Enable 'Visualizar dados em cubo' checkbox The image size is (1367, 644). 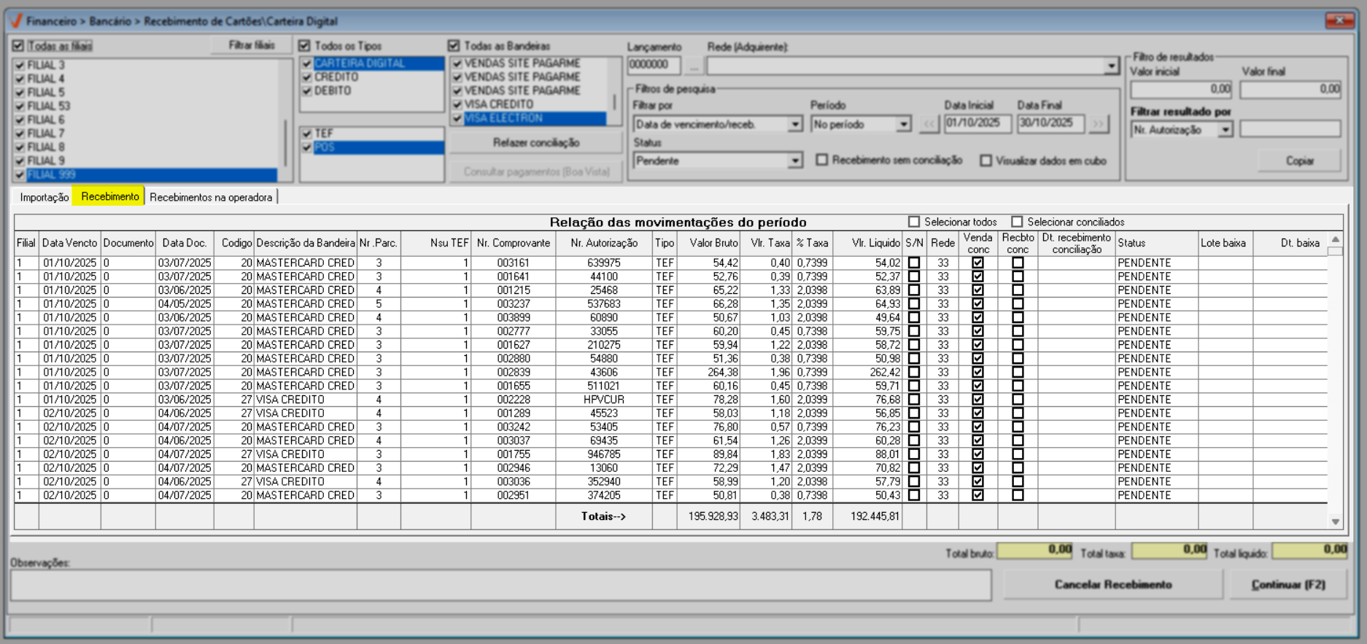(x=986, y=160)
